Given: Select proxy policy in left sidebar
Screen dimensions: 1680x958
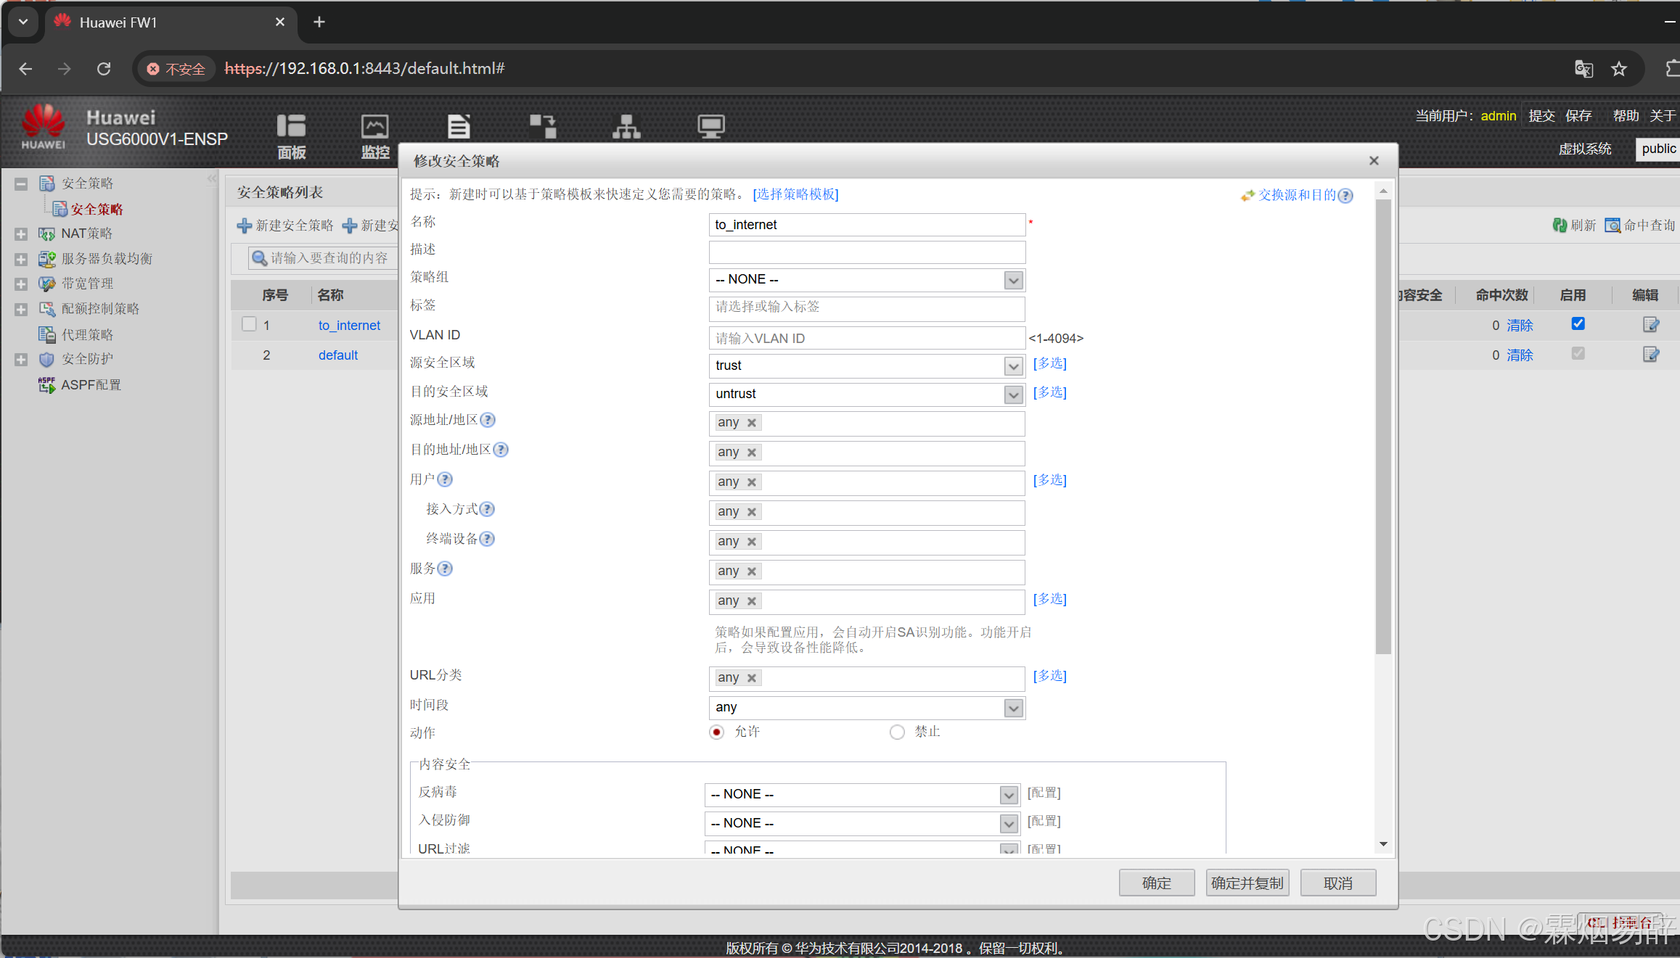Looking at the screenshot, I should click(87, 335).
